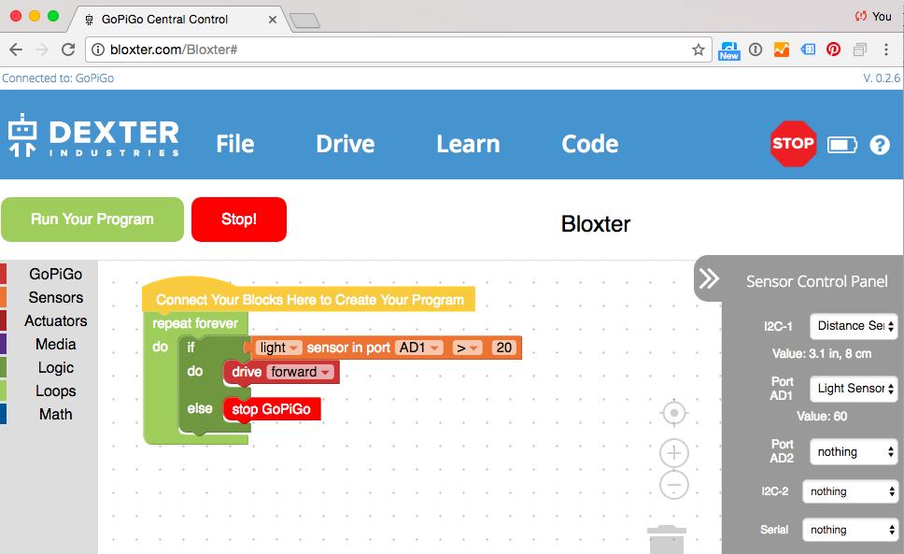904x554 pixels.
Task: Expand the Port AD2 dropdown
Action: 853,451
